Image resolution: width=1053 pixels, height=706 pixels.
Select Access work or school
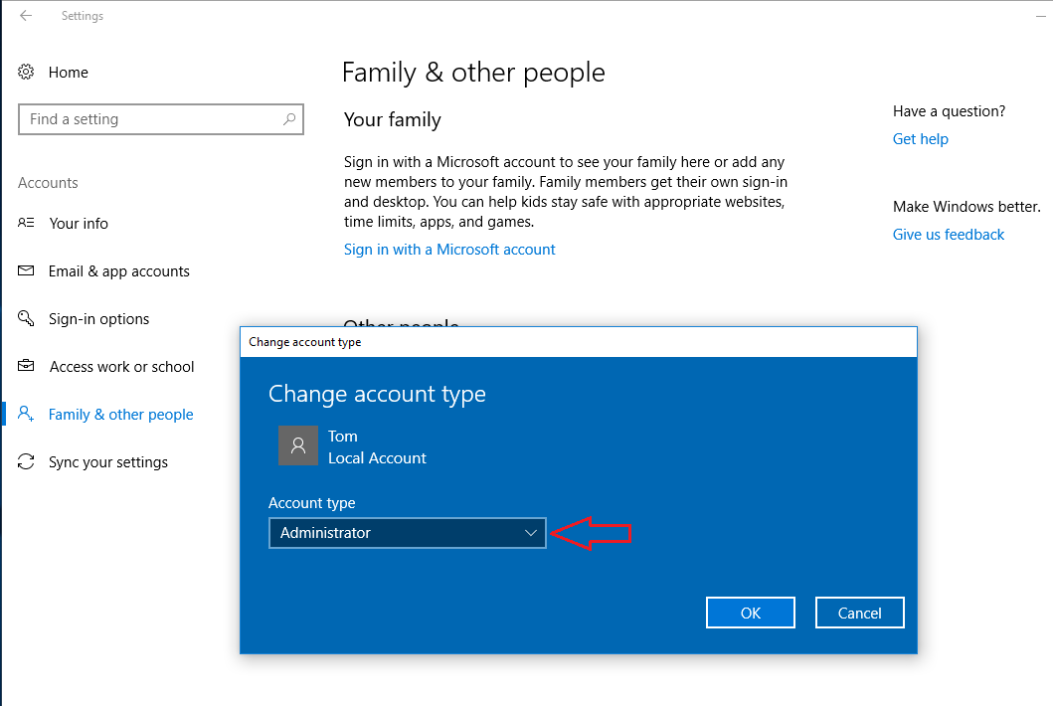tap(121, 367)
